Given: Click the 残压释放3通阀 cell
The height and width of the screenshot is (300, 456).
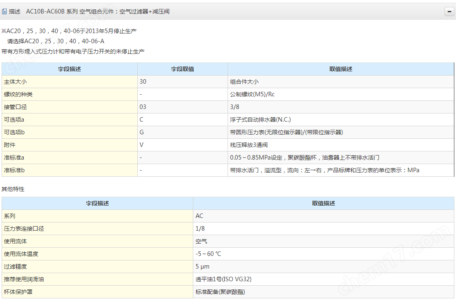Looking at the screenshot, I should pos(341,145).
